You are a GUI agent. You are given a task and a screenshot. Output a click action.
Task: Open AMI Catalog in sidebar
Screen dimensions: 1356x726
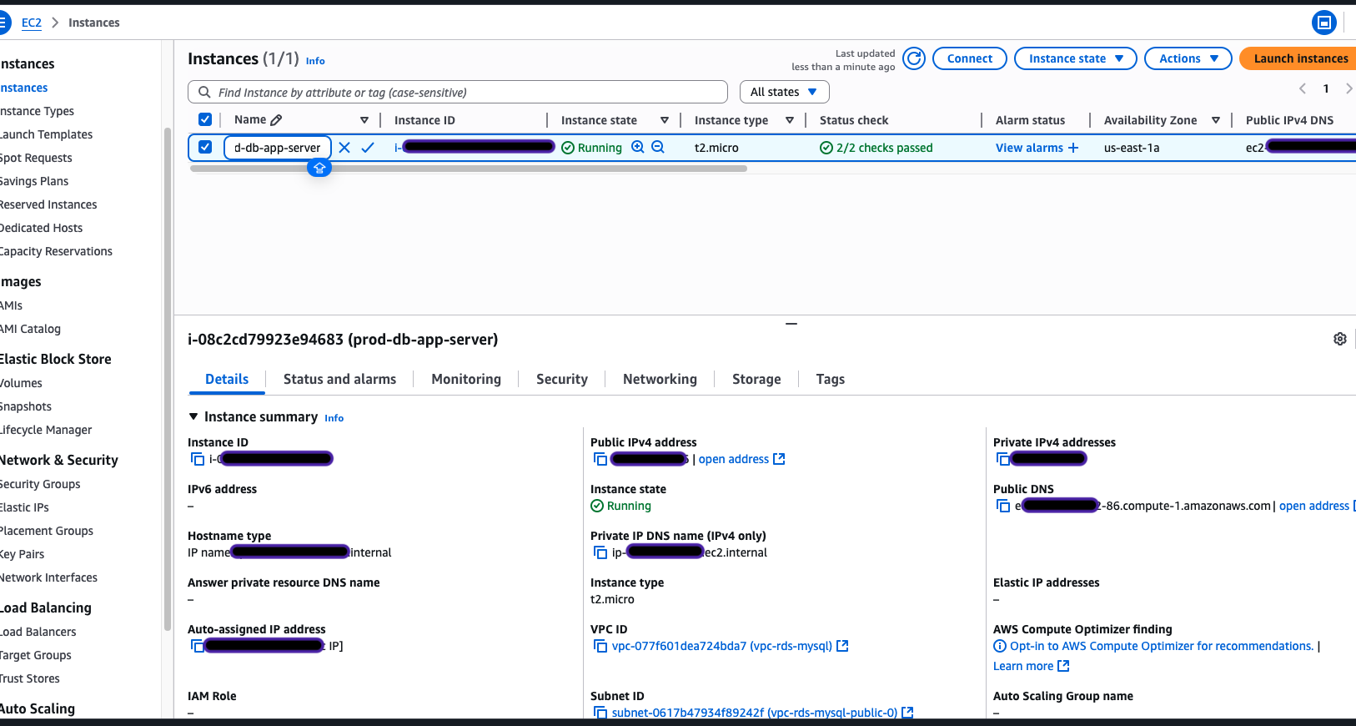(30, 329)
